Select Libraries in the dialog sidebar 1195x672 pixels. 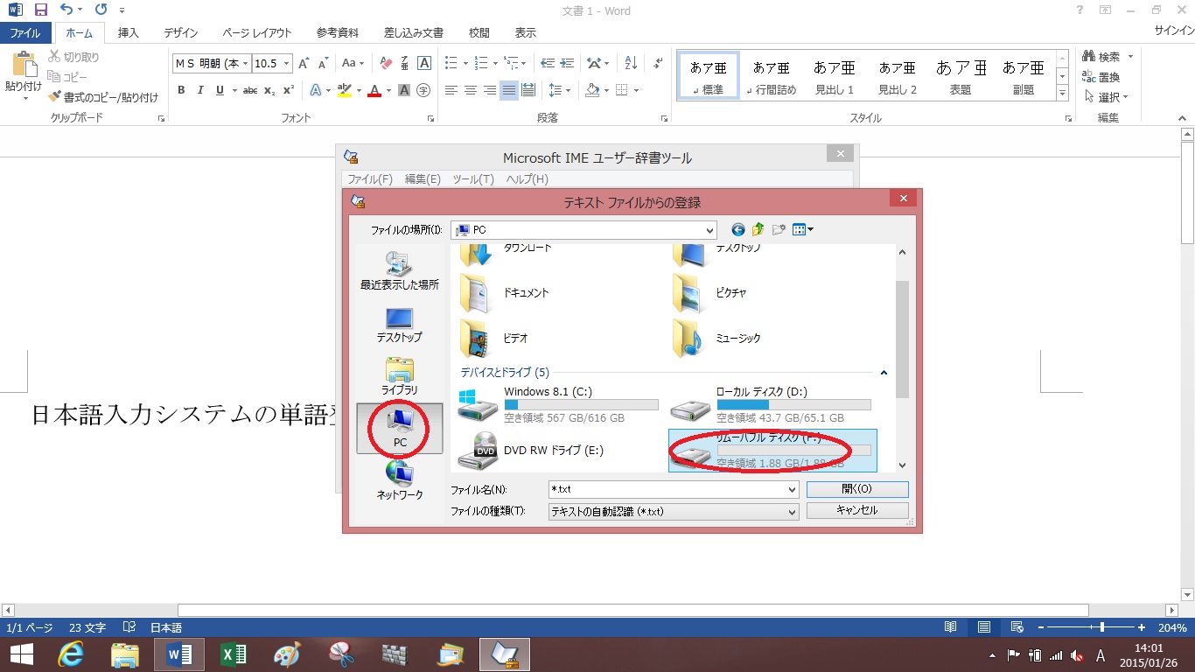[x=400, y=376]
